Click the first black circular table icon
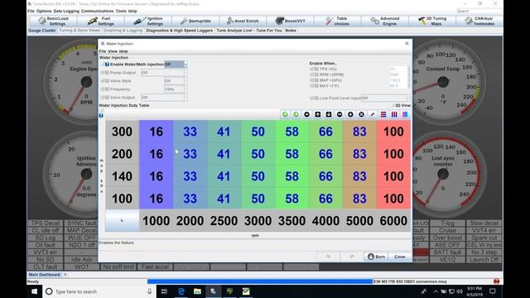 point(306,114)
